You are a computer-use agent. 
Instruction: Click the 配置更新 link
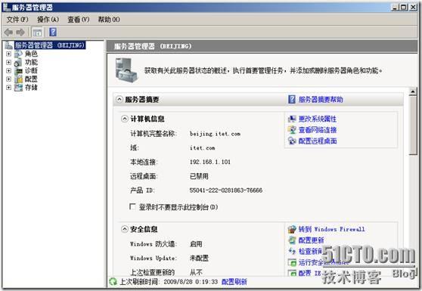(311, 240)
